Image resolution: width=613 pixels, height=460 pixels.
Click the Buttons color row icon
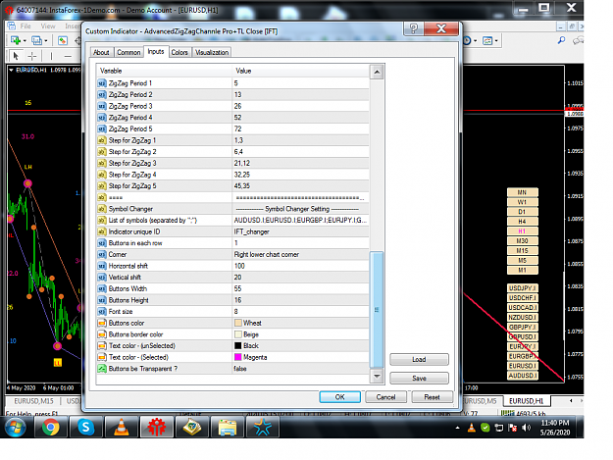click(102, 323)
